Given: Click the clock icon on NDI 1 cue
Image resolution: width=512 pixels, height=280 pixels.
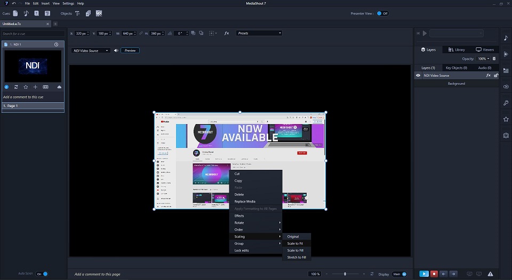Looking at the screenshot, I should pos(56,44).
